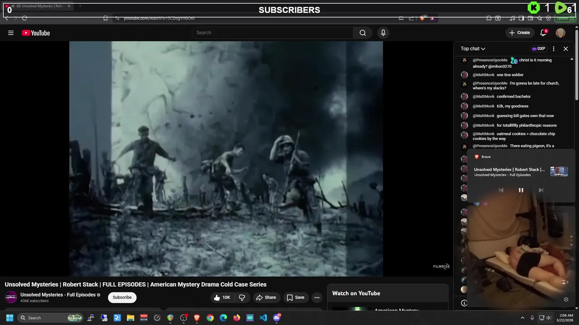Subscribe to Unsolved Mysteries channel

(x=122, y=297)
